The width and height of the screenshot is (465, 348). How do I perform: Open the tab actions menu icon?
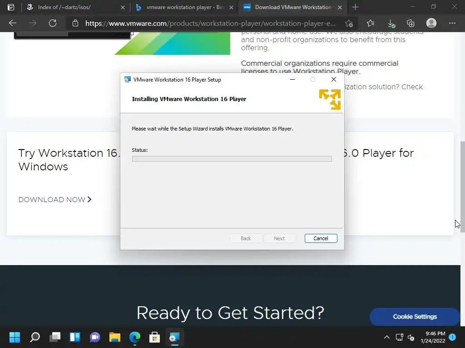pyautogui.click(x=11, y=7)
